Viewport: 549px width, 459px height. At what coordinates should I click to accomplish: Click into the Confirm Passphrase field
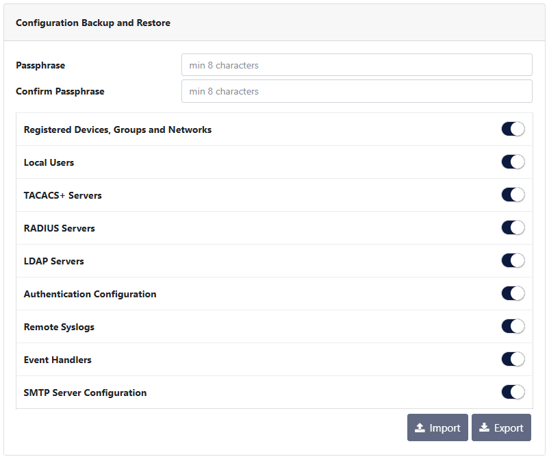(356, 91)
